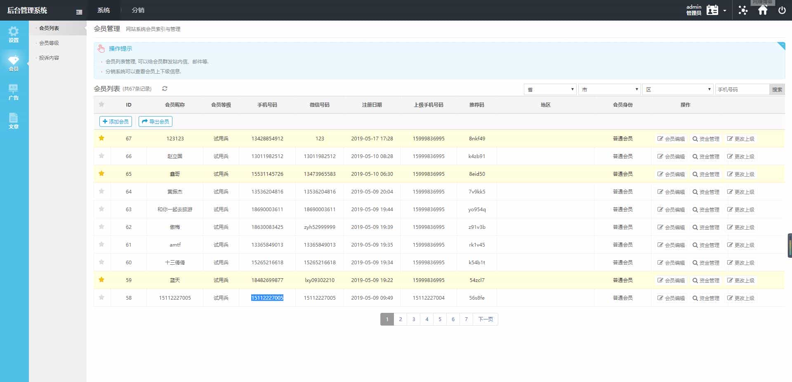Click 更改上级 for member ID 58
This screenshot has height=382, width=792.
click(x=741, y=298)
